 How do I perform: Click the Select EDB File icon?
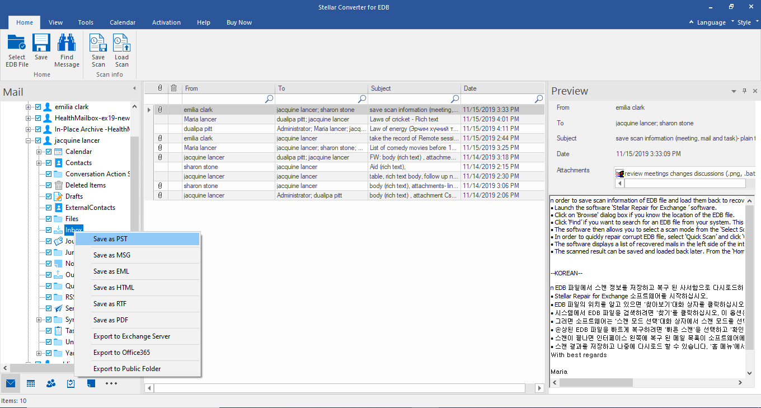tap(17, 43)
